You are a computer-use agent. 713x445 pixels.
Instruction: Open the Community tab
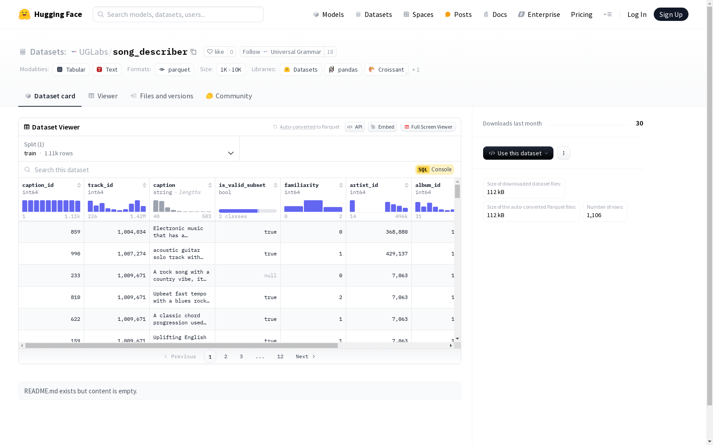pyautogui.click(x=229, y=96)
